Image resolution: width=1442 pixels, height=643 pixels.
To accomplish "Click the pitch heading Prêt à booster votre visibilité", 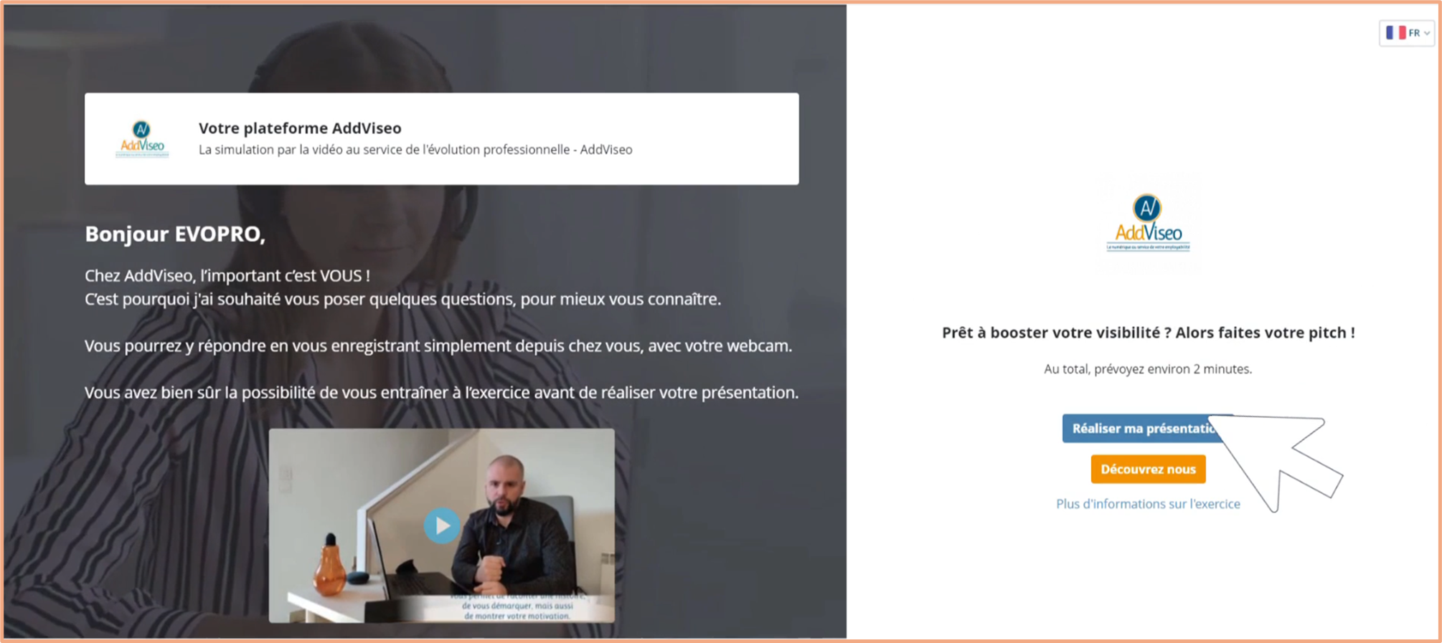I will pos(1148,333).
